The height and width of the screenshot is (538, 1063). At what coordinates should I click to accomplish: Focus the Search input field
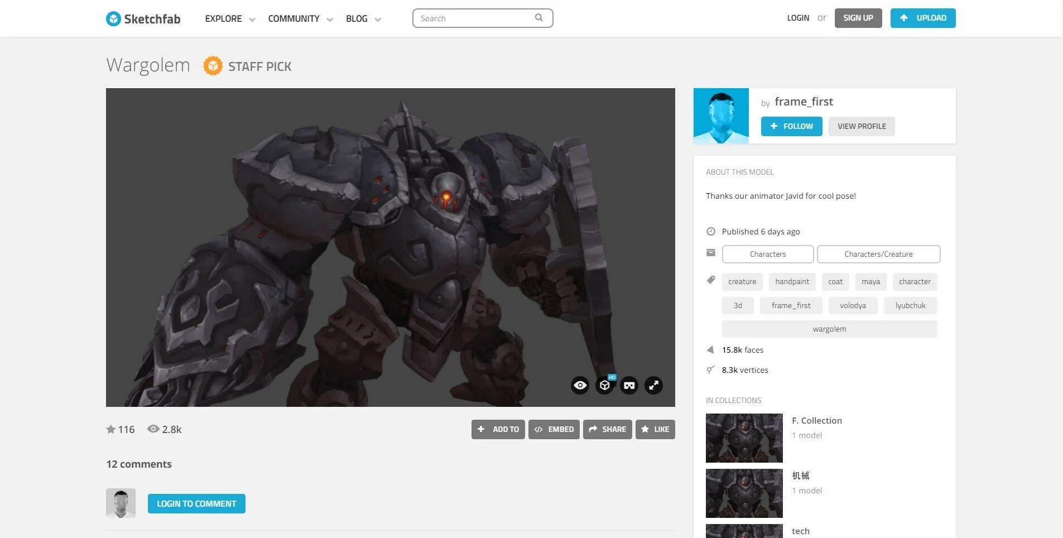point(483,18)
